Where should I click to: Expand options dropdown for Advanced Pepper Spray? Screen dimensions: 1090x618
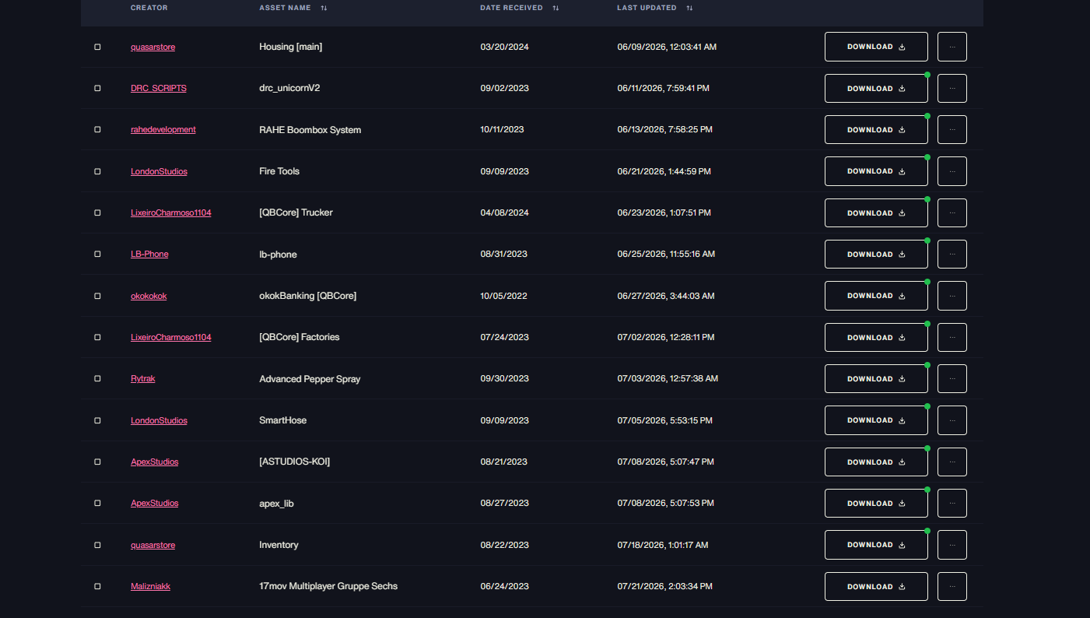tap(952, 379)
